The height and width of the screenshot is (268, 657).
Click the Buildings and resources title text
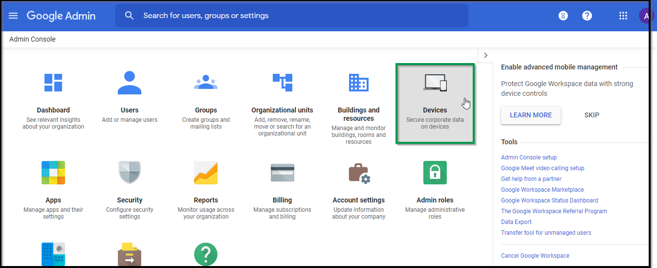coord(358,114)
